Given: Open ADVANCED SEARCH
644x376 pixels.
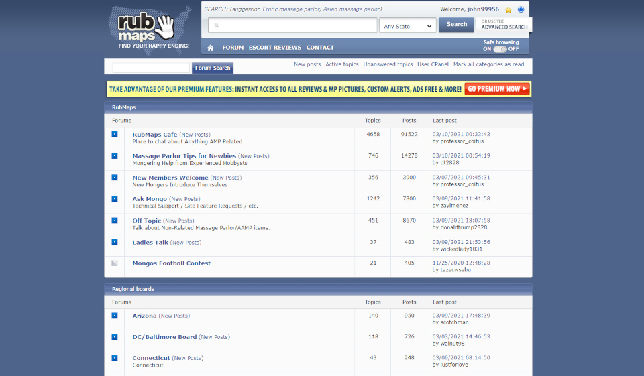Looking at the screenshot, I should [504, 25].
